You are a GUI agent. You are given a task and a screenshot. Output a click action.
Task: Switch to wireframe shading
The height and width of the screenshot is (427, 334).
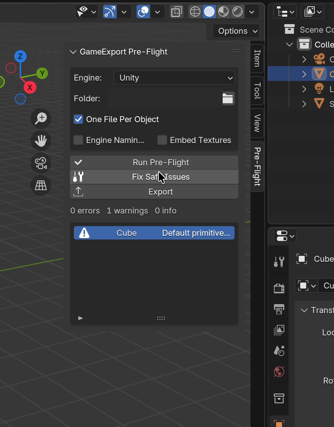pos(195,12)
